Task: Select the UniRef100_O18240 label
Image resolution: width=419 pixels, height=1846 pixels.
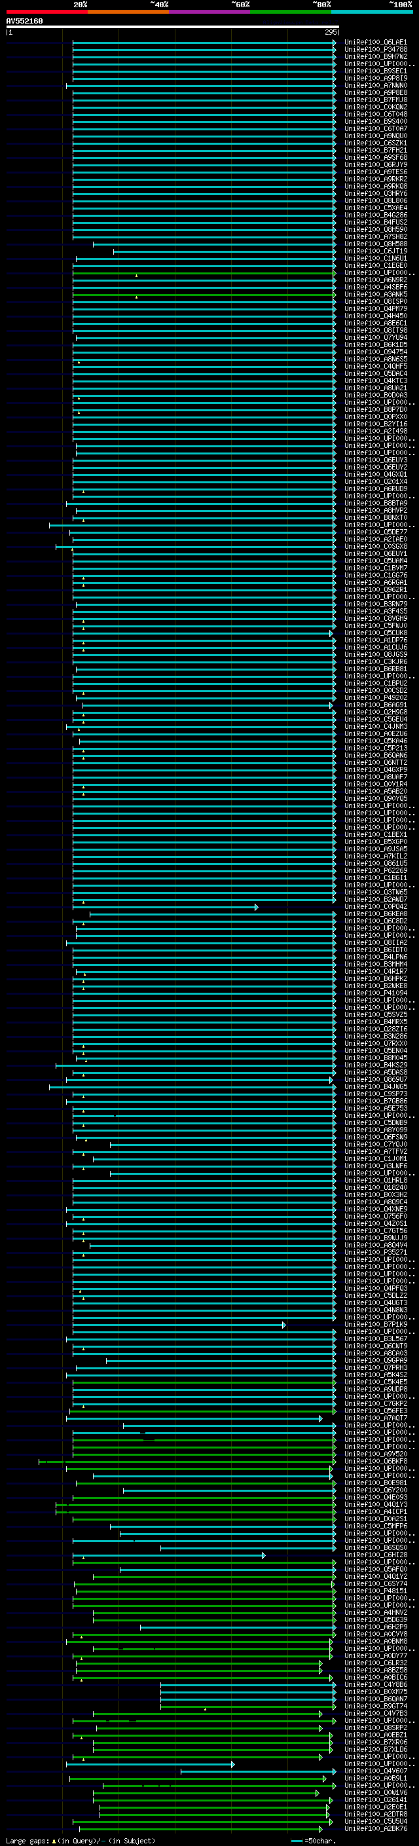Action: click(x=375, y=1187)
